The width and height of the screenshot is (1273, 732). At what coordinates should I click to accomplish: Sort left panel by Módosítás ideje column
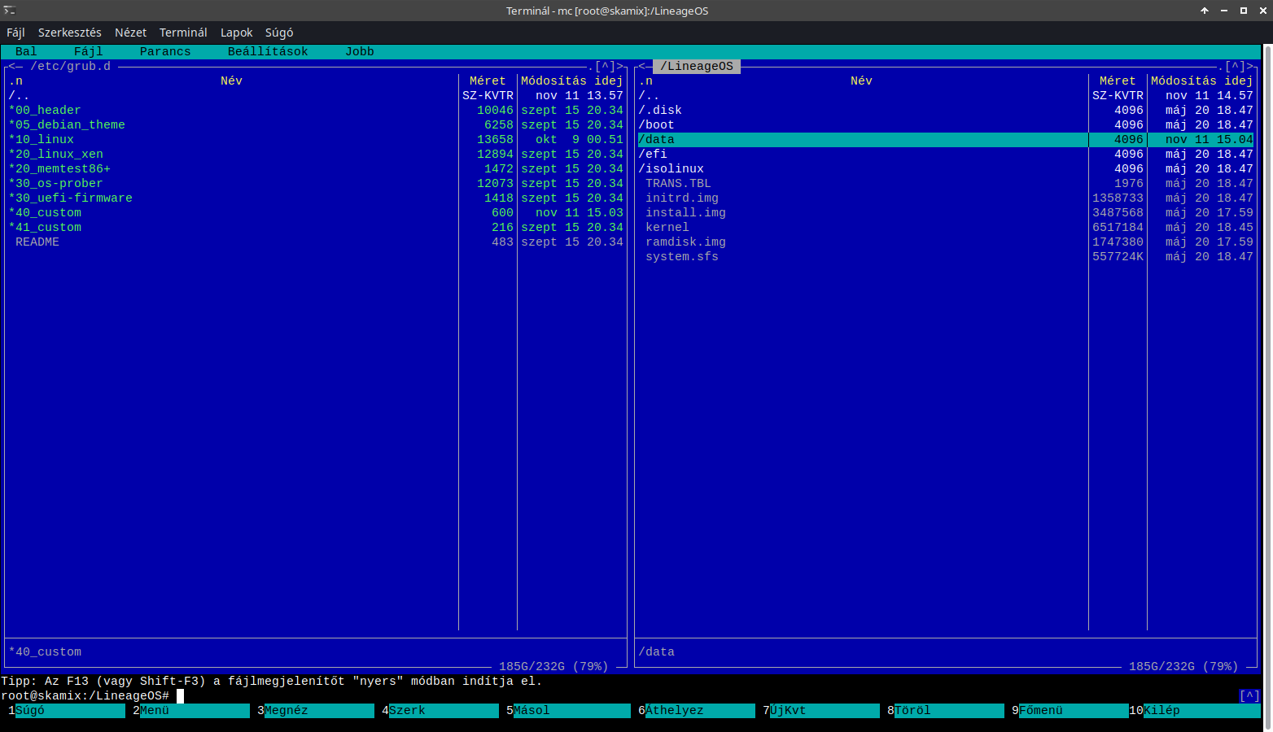tap(572, 81)
